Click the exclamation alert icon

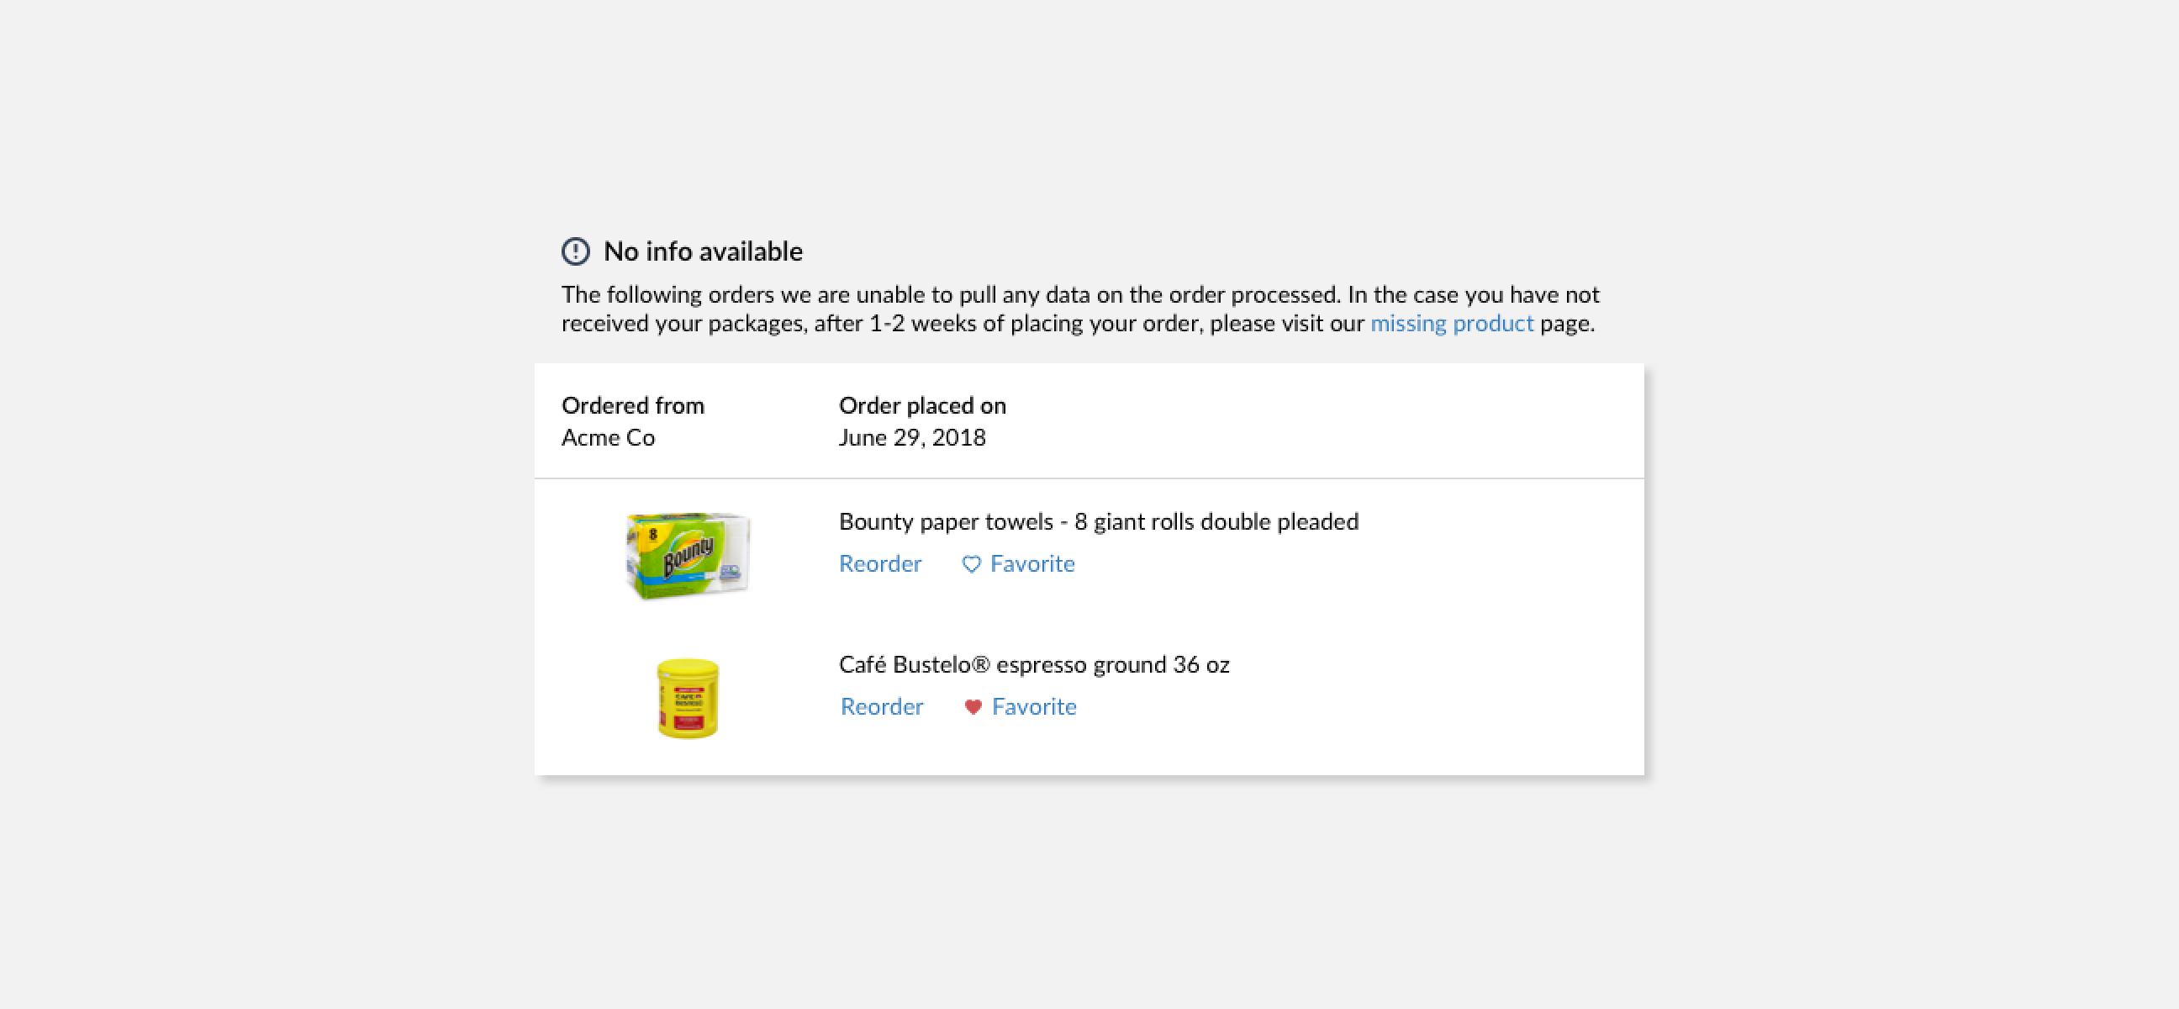click(575, 251)
